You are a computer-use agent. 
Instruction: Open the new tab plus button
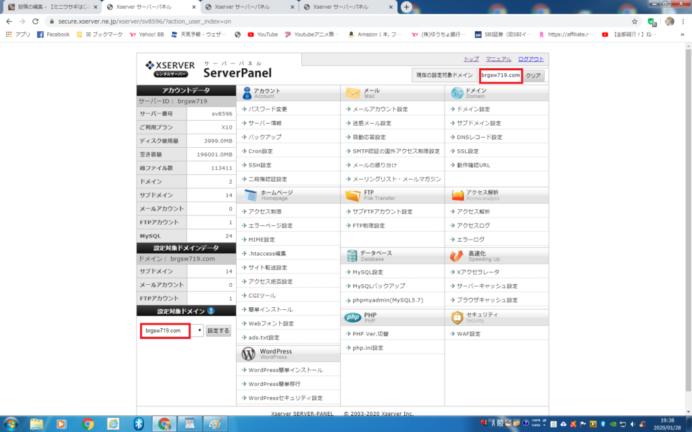click(406, 7)
